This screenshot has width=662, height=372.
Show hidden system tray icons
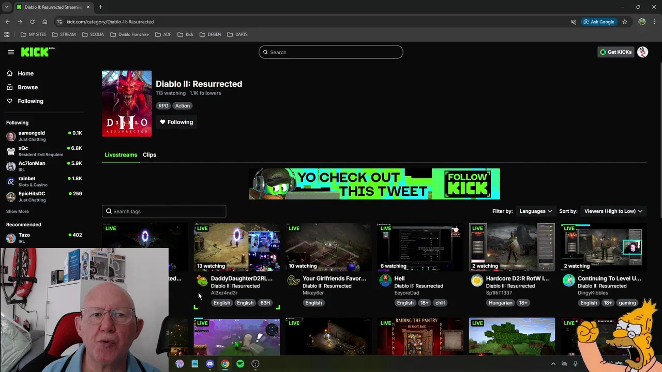553,364
